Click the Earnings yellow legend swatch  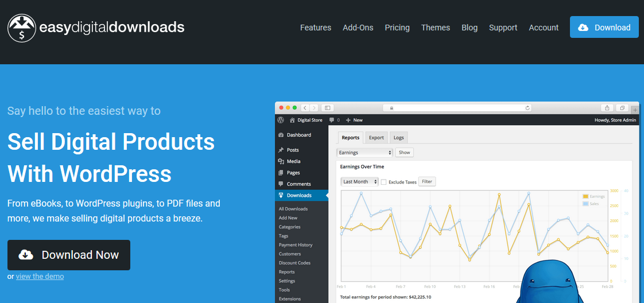click(x=585, y=196)
